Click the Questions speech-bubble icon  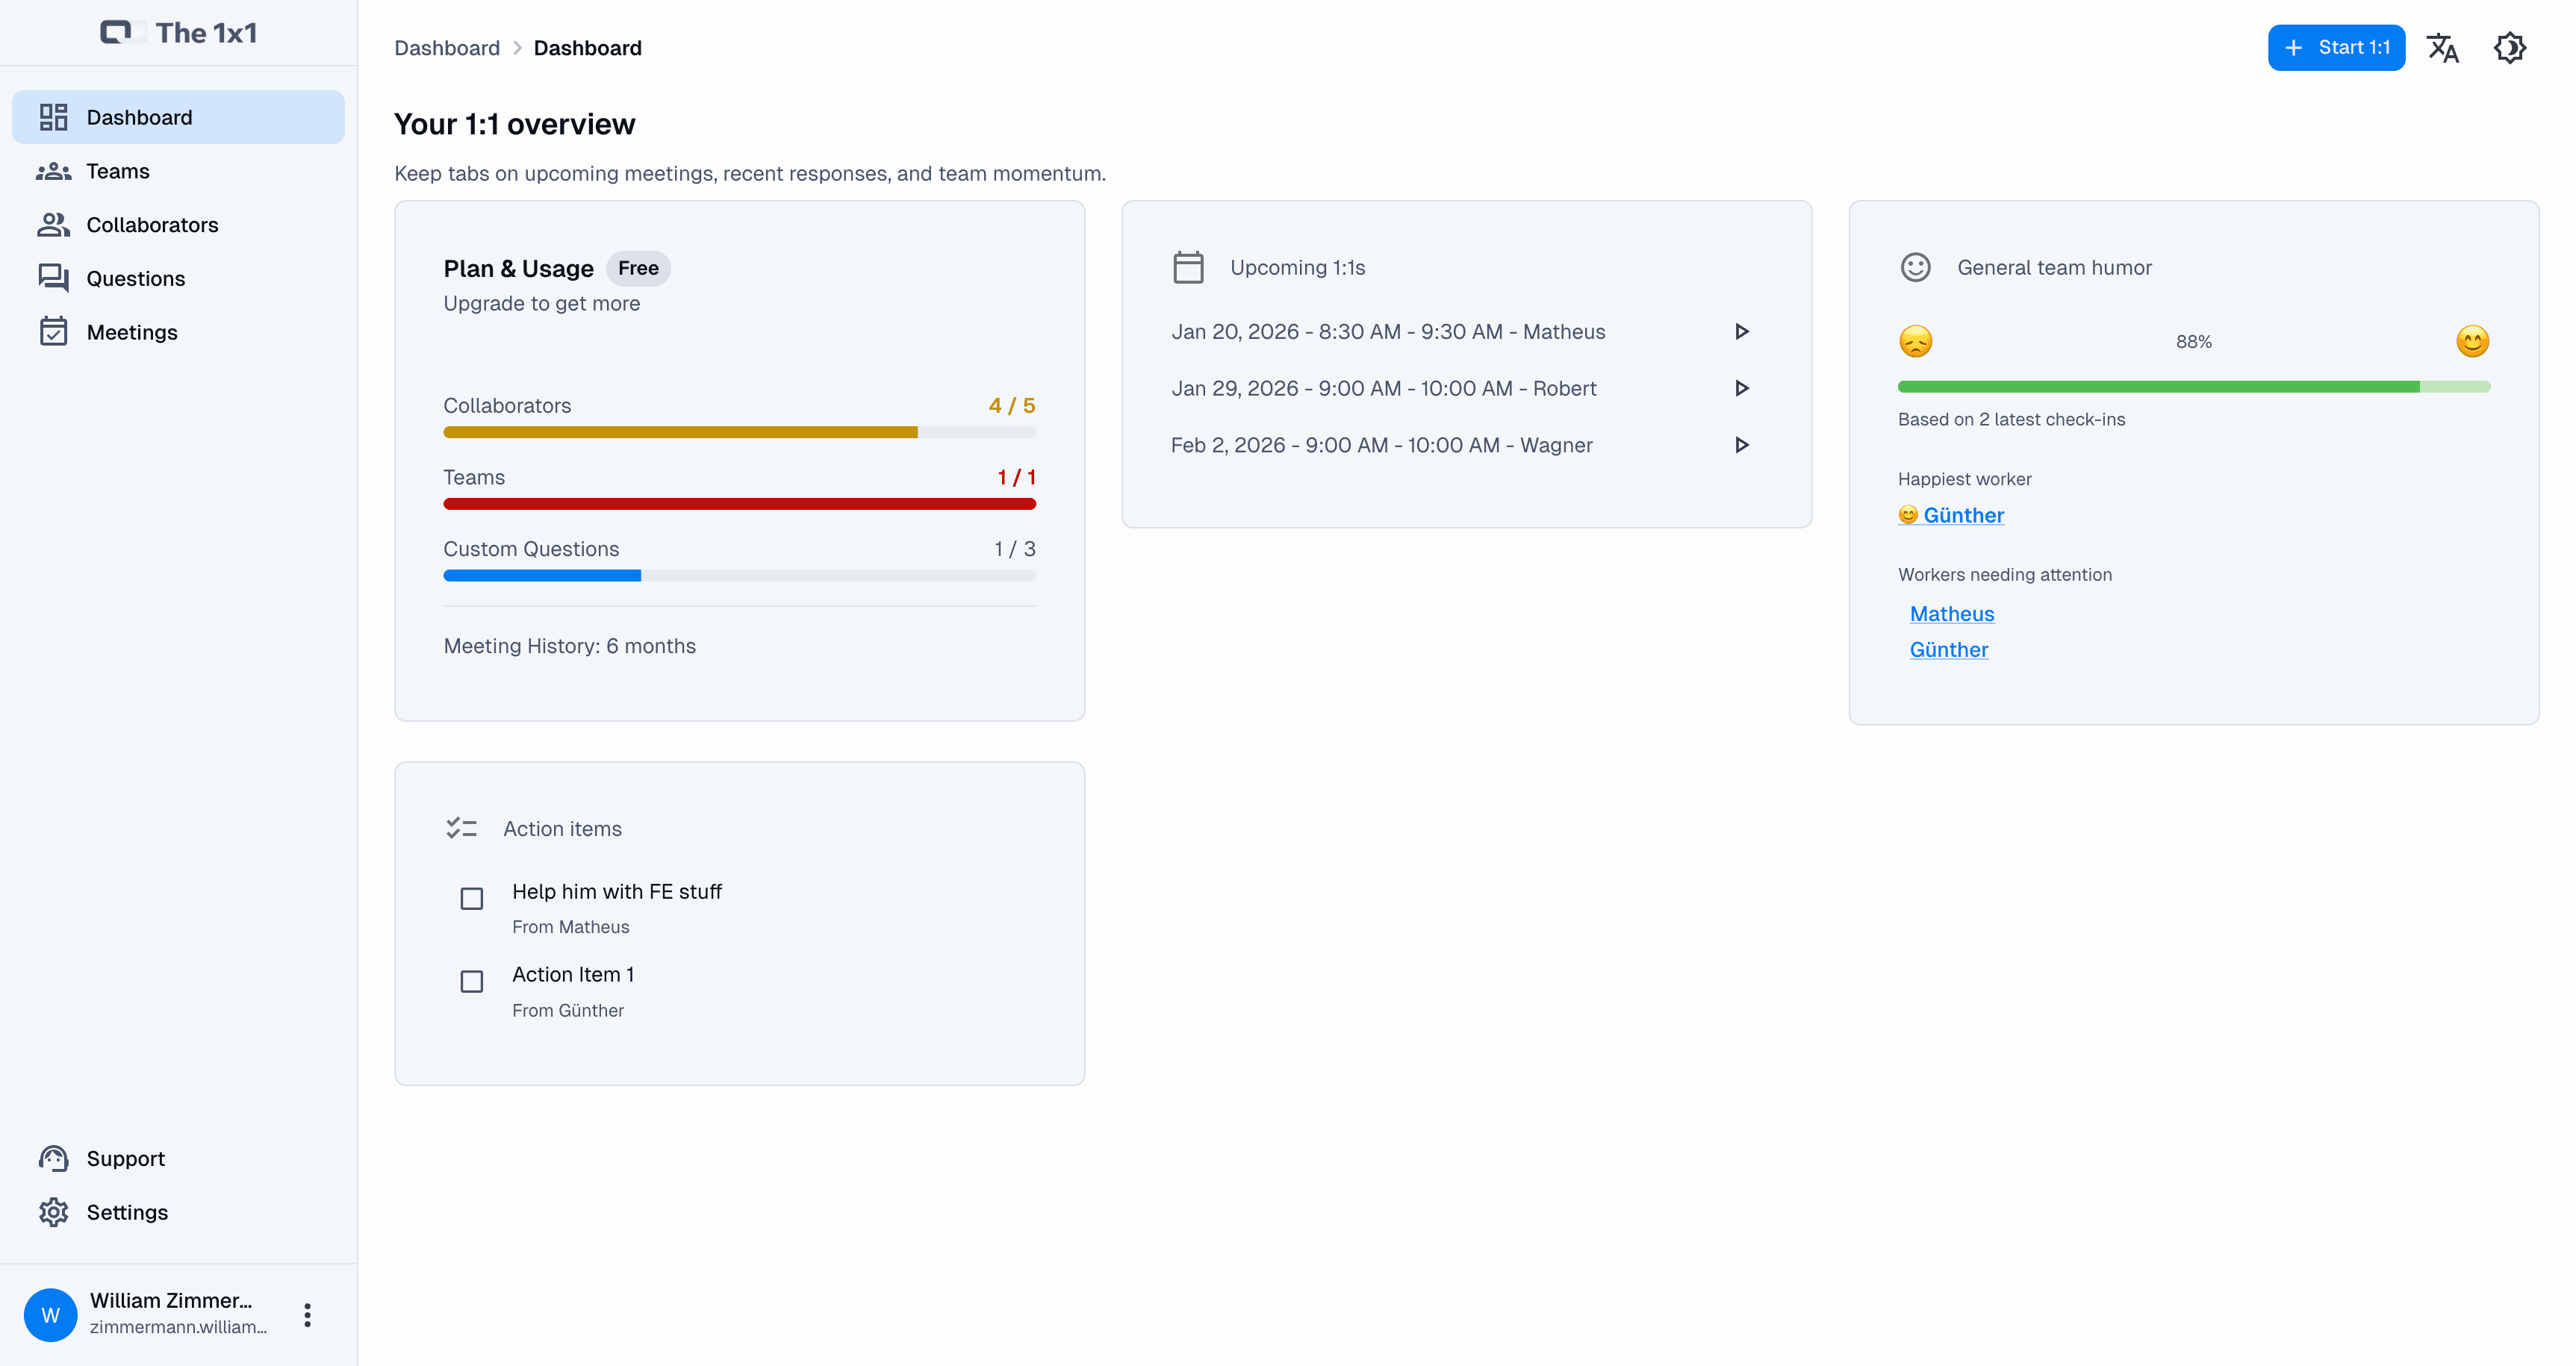click(x=54, y=278)
